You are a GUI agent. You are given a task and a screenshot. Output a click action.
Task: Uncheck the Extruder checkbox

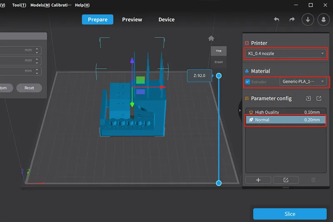point(248,82)
